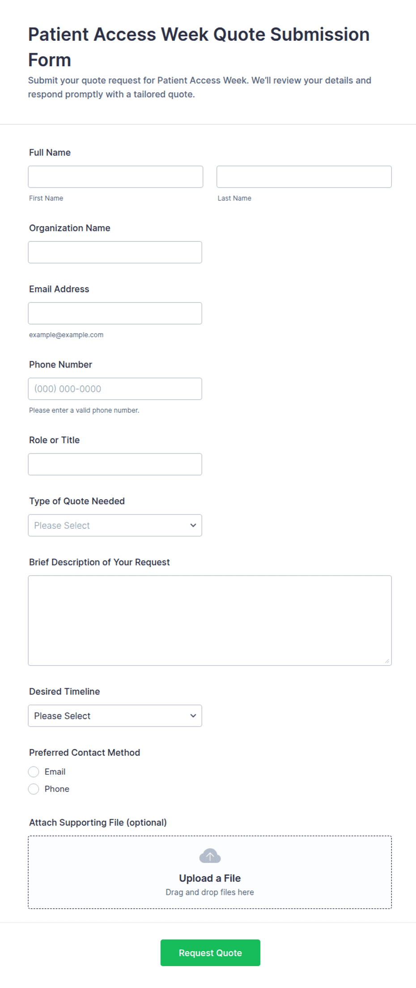Screen dimensions: 416x988
Task: Click the drag and drop files area
Action: click(210, 872)
